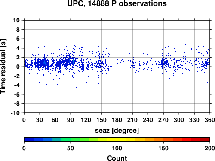Image resolution: width=215 pixels, height=161 pixels.
Task: Click the colorbar tick label 100
Action: point(117,148)
